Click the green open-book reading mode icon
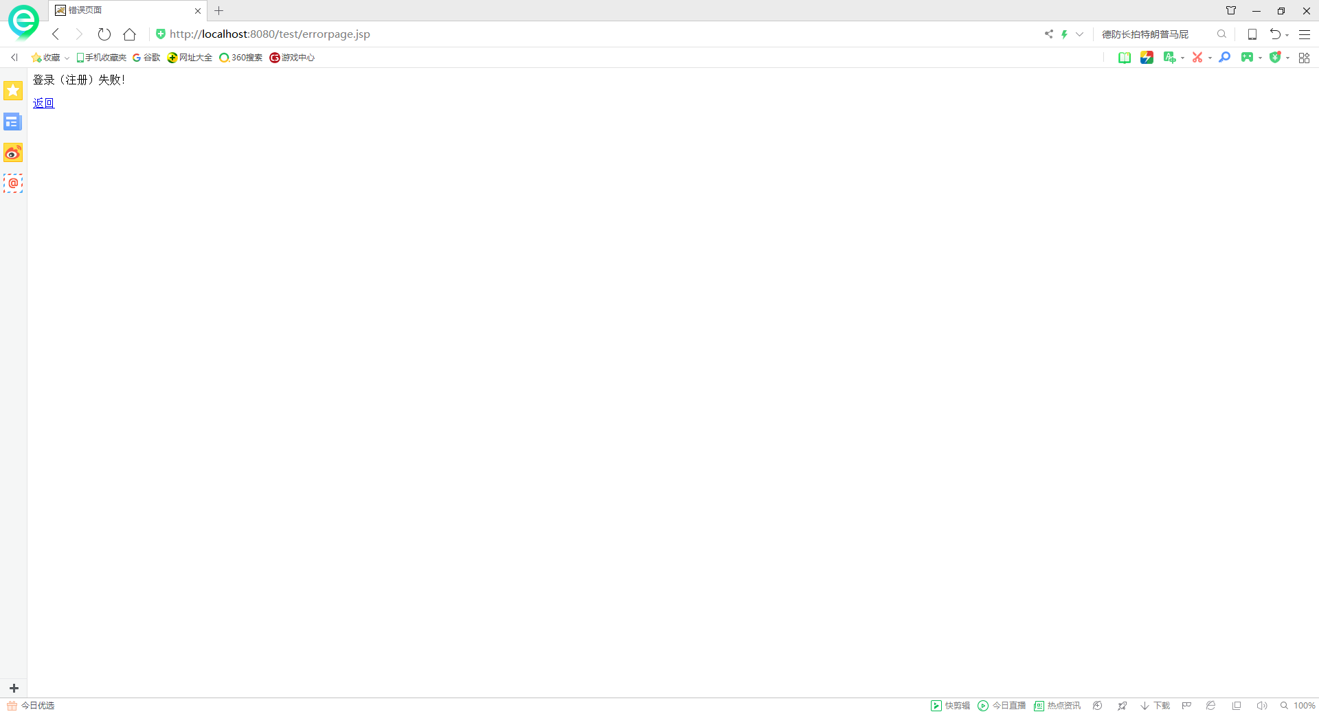1319x714 pixels. click(1125, 58)
